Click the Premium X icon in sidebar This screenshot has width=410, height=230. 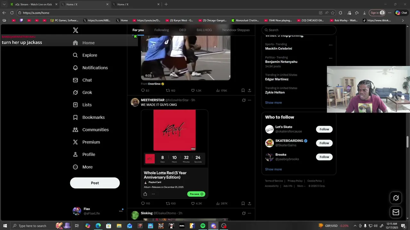(75, 142)
